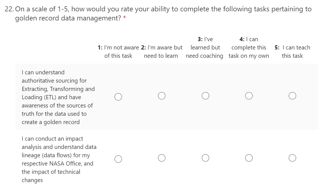Click the "5: I can teach this task" header
The height and width of the screenshot is (189, 319).
pyautogui.click(x=292, y=52)
